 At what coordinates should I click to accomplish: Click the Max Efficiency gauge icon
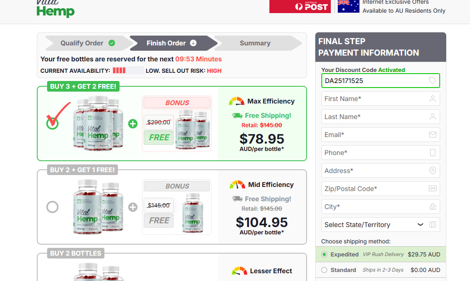pyautogui.click(x=237, y=101)
